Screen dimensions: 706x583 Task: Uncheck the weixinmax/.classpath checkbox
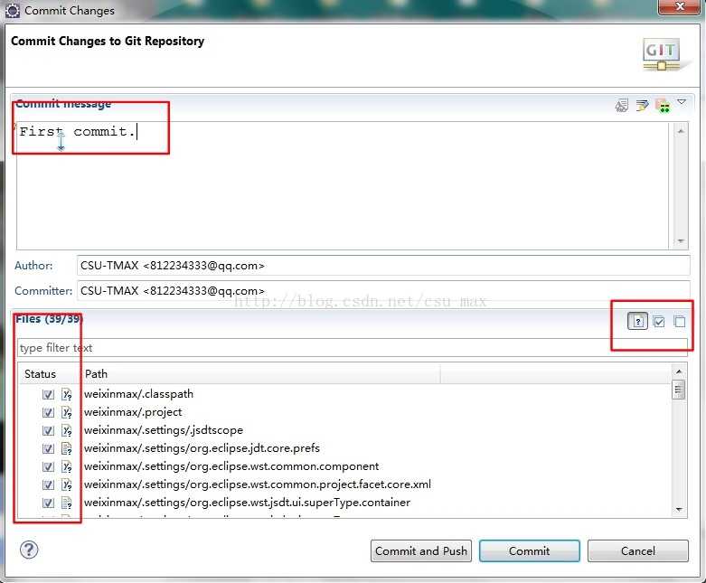pos(48,394)
